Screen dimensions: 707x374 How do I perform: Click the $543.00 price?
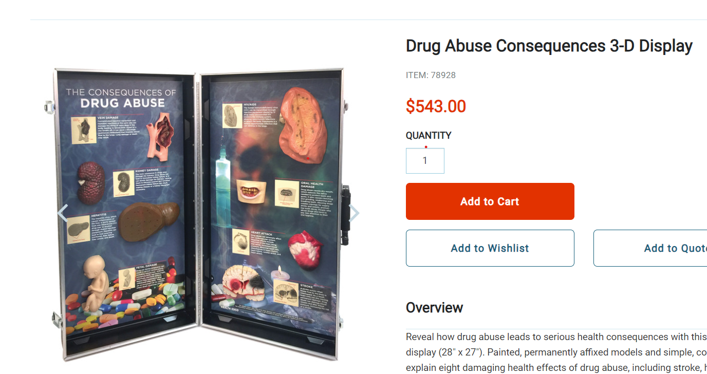pos(436,106)
